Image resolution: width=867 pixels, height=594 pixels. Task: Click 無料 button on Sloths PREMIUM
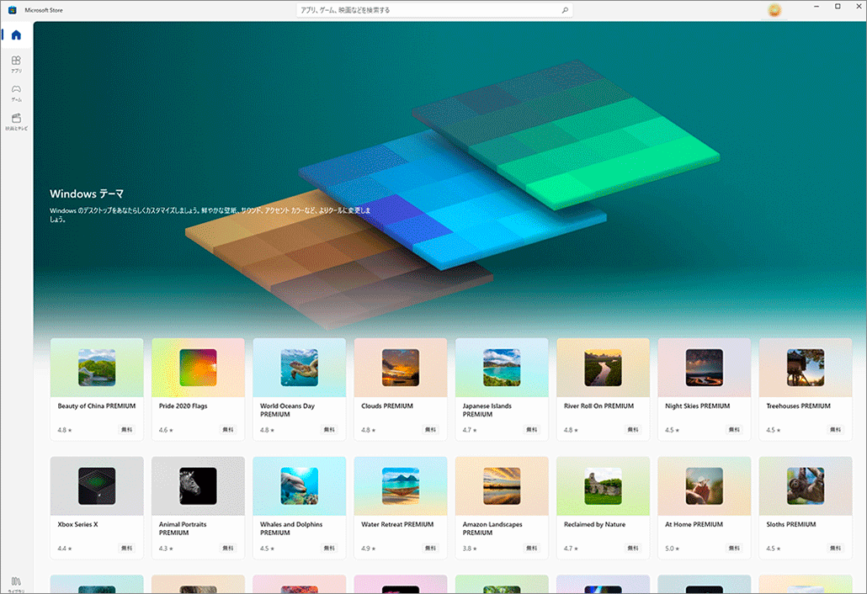(x=835, y=548)
